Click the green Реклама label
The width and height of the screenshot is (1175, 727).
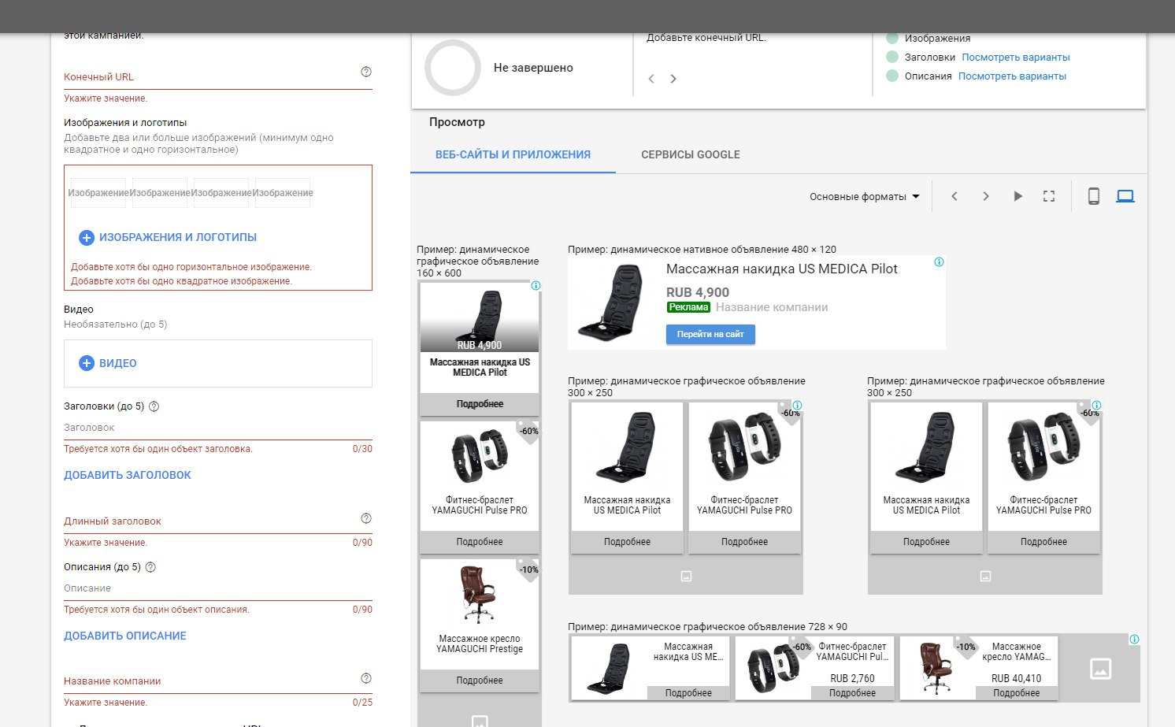click(688, 308)
